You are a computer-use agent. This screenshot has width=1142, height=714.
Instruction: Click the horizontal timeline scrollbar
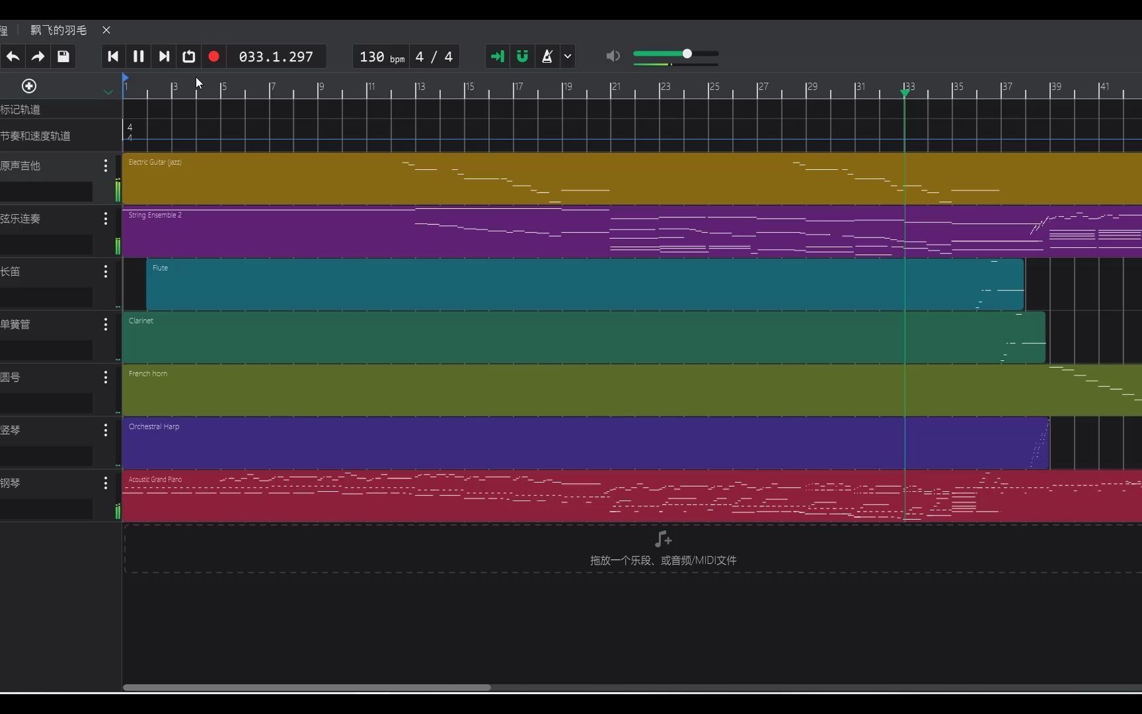[x=307, y=688]
